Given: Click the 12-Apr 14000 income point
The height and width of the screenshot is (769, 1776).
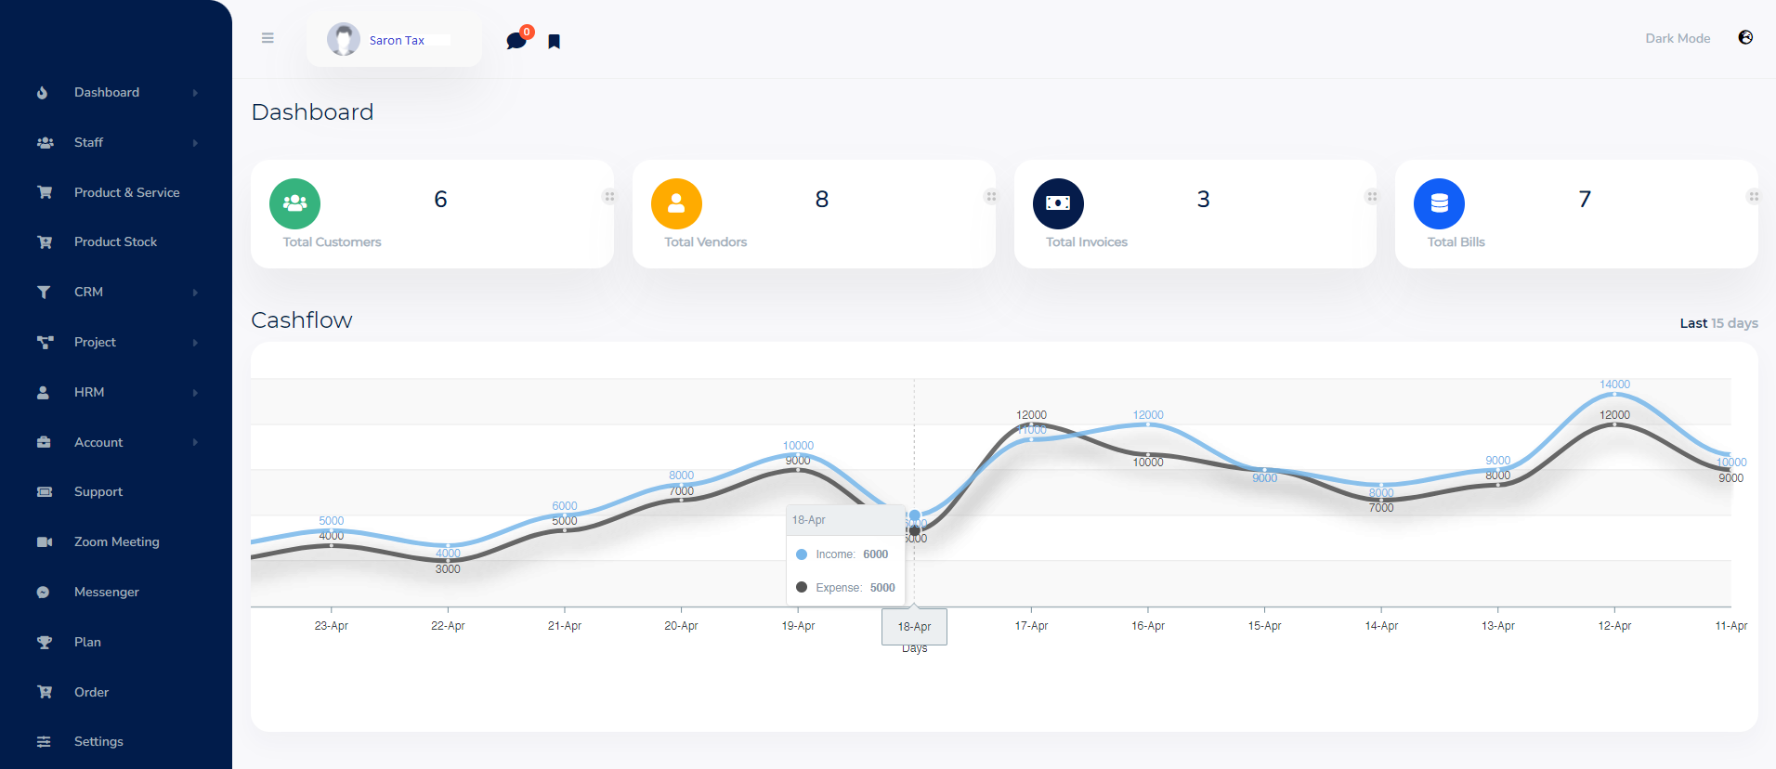Looking at the screenshot, I should [x=1614, y=395].
